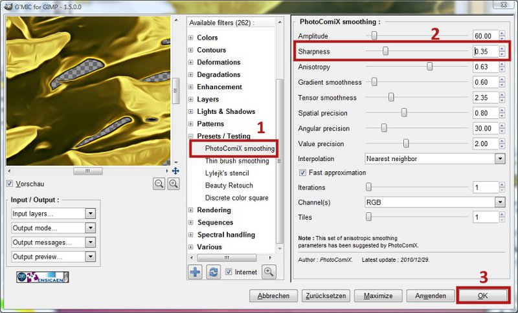Screen dimensions: 518x313
Task: Click the Maximize button
Action: (x=378, y=296)
